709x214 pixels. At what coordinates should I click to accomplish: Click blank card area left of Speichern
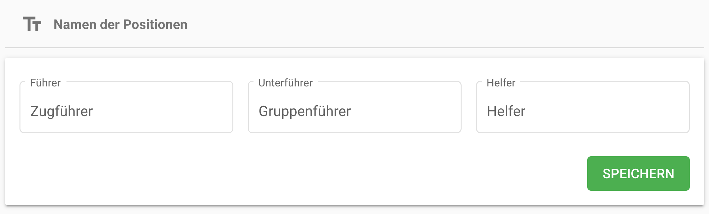pyautogui.click(x=288, y=174)
